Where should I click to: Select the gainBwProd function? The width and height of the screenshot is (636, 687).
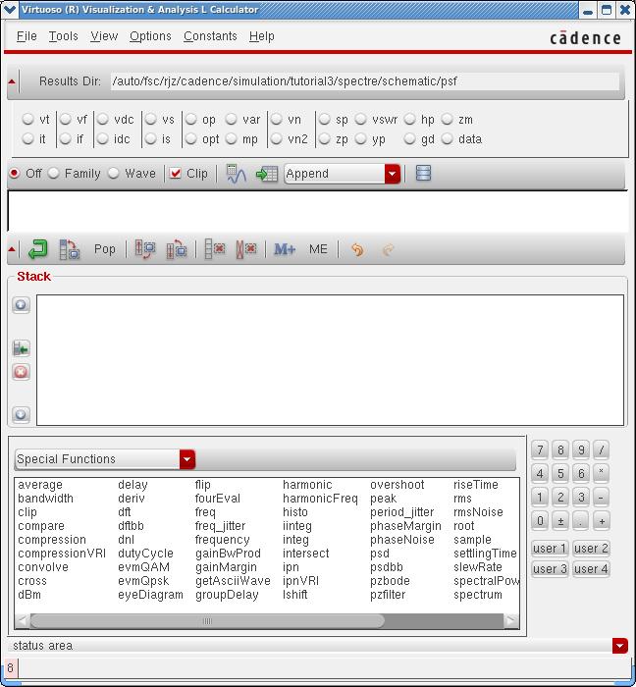(x=228, y=554)
